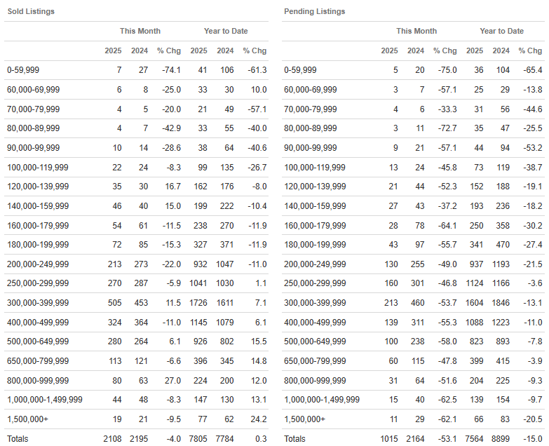Select the 500,000-649,999 row in Pending Listings
The width and height of the screenshot is (549, 446).
coord(413,342)
